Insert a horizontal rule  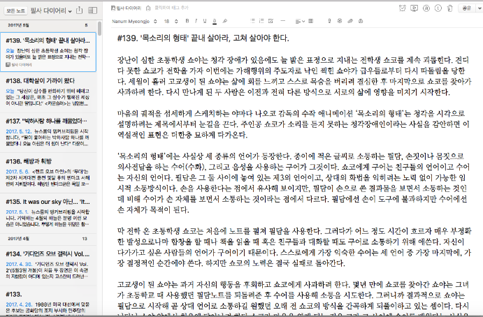[283, 21]
